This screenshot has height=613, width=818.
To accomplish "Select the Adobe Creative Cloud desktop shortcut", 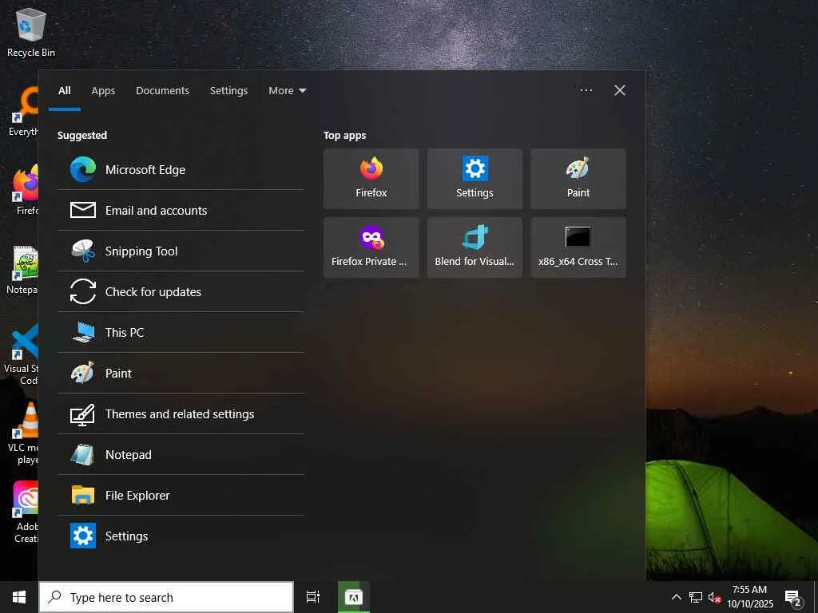I will click(24, 512).
